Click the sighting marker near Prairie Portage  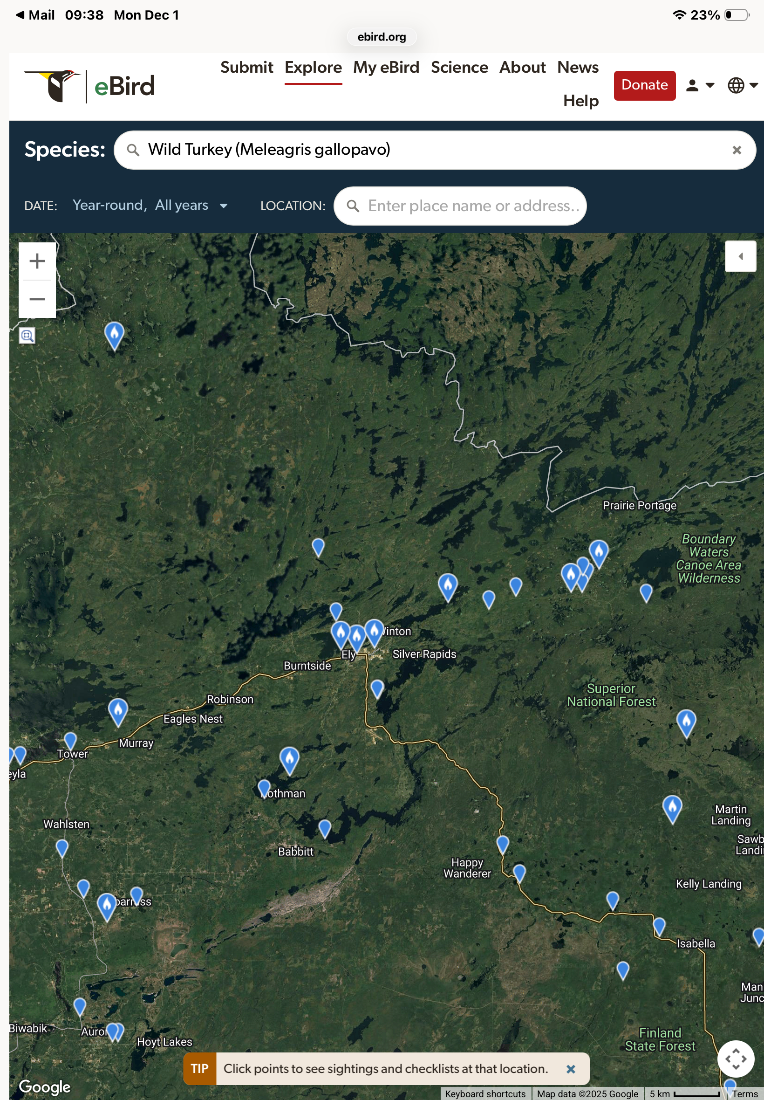coord(598,552)
